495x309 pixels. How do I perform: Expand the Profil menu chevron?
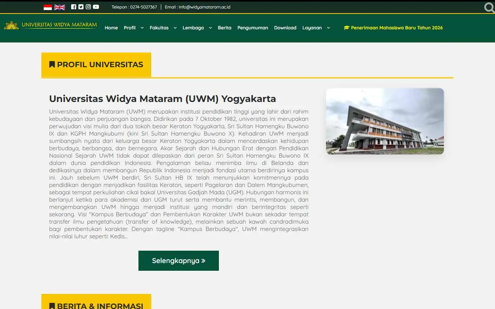(142, 28)
